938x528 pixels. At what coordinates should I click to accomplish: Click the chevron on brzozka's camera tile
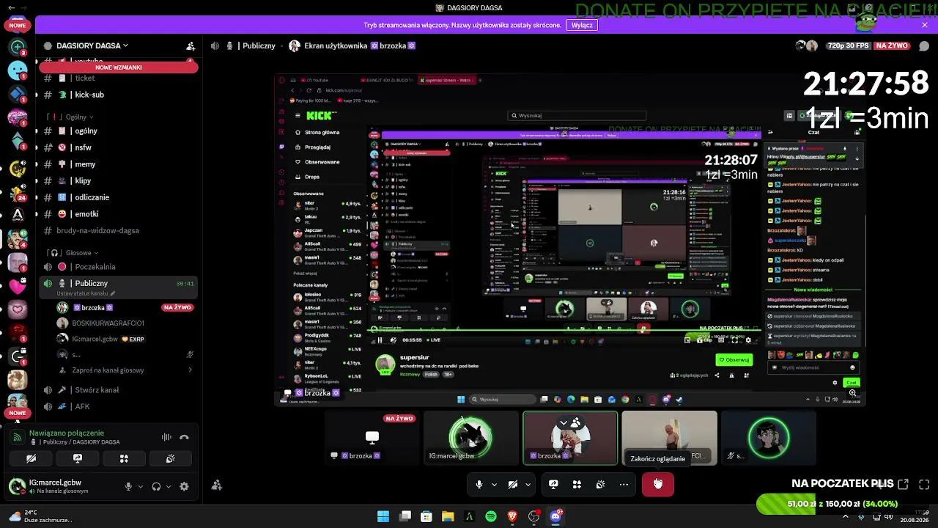point(564,422)
